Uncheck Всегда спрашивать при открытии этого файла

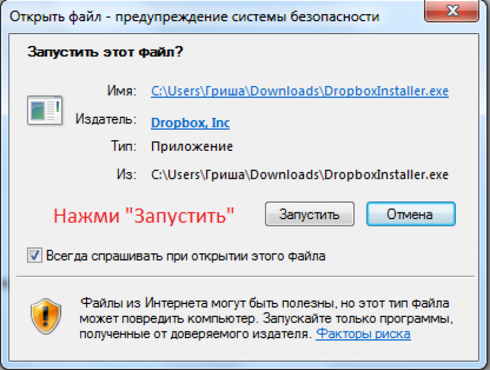(34, 256)
